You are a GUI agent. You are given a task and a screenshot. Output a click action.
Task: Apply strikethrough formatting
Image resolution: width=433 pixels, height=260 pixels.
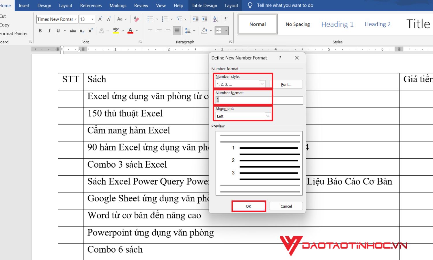coord(73,31)
